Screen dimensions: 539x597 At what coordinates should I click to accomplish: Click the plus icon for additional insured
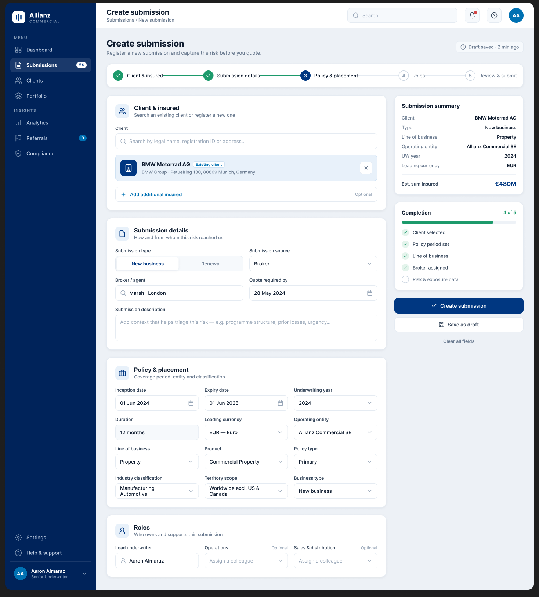(123, 194)
